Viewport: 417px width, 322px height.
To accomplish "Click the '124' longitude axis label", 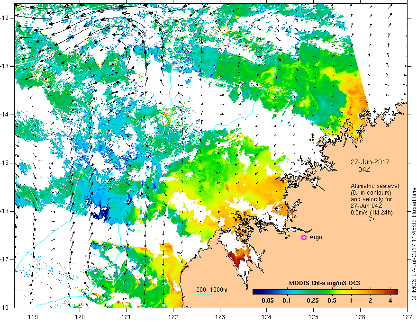I will [267, 317].
